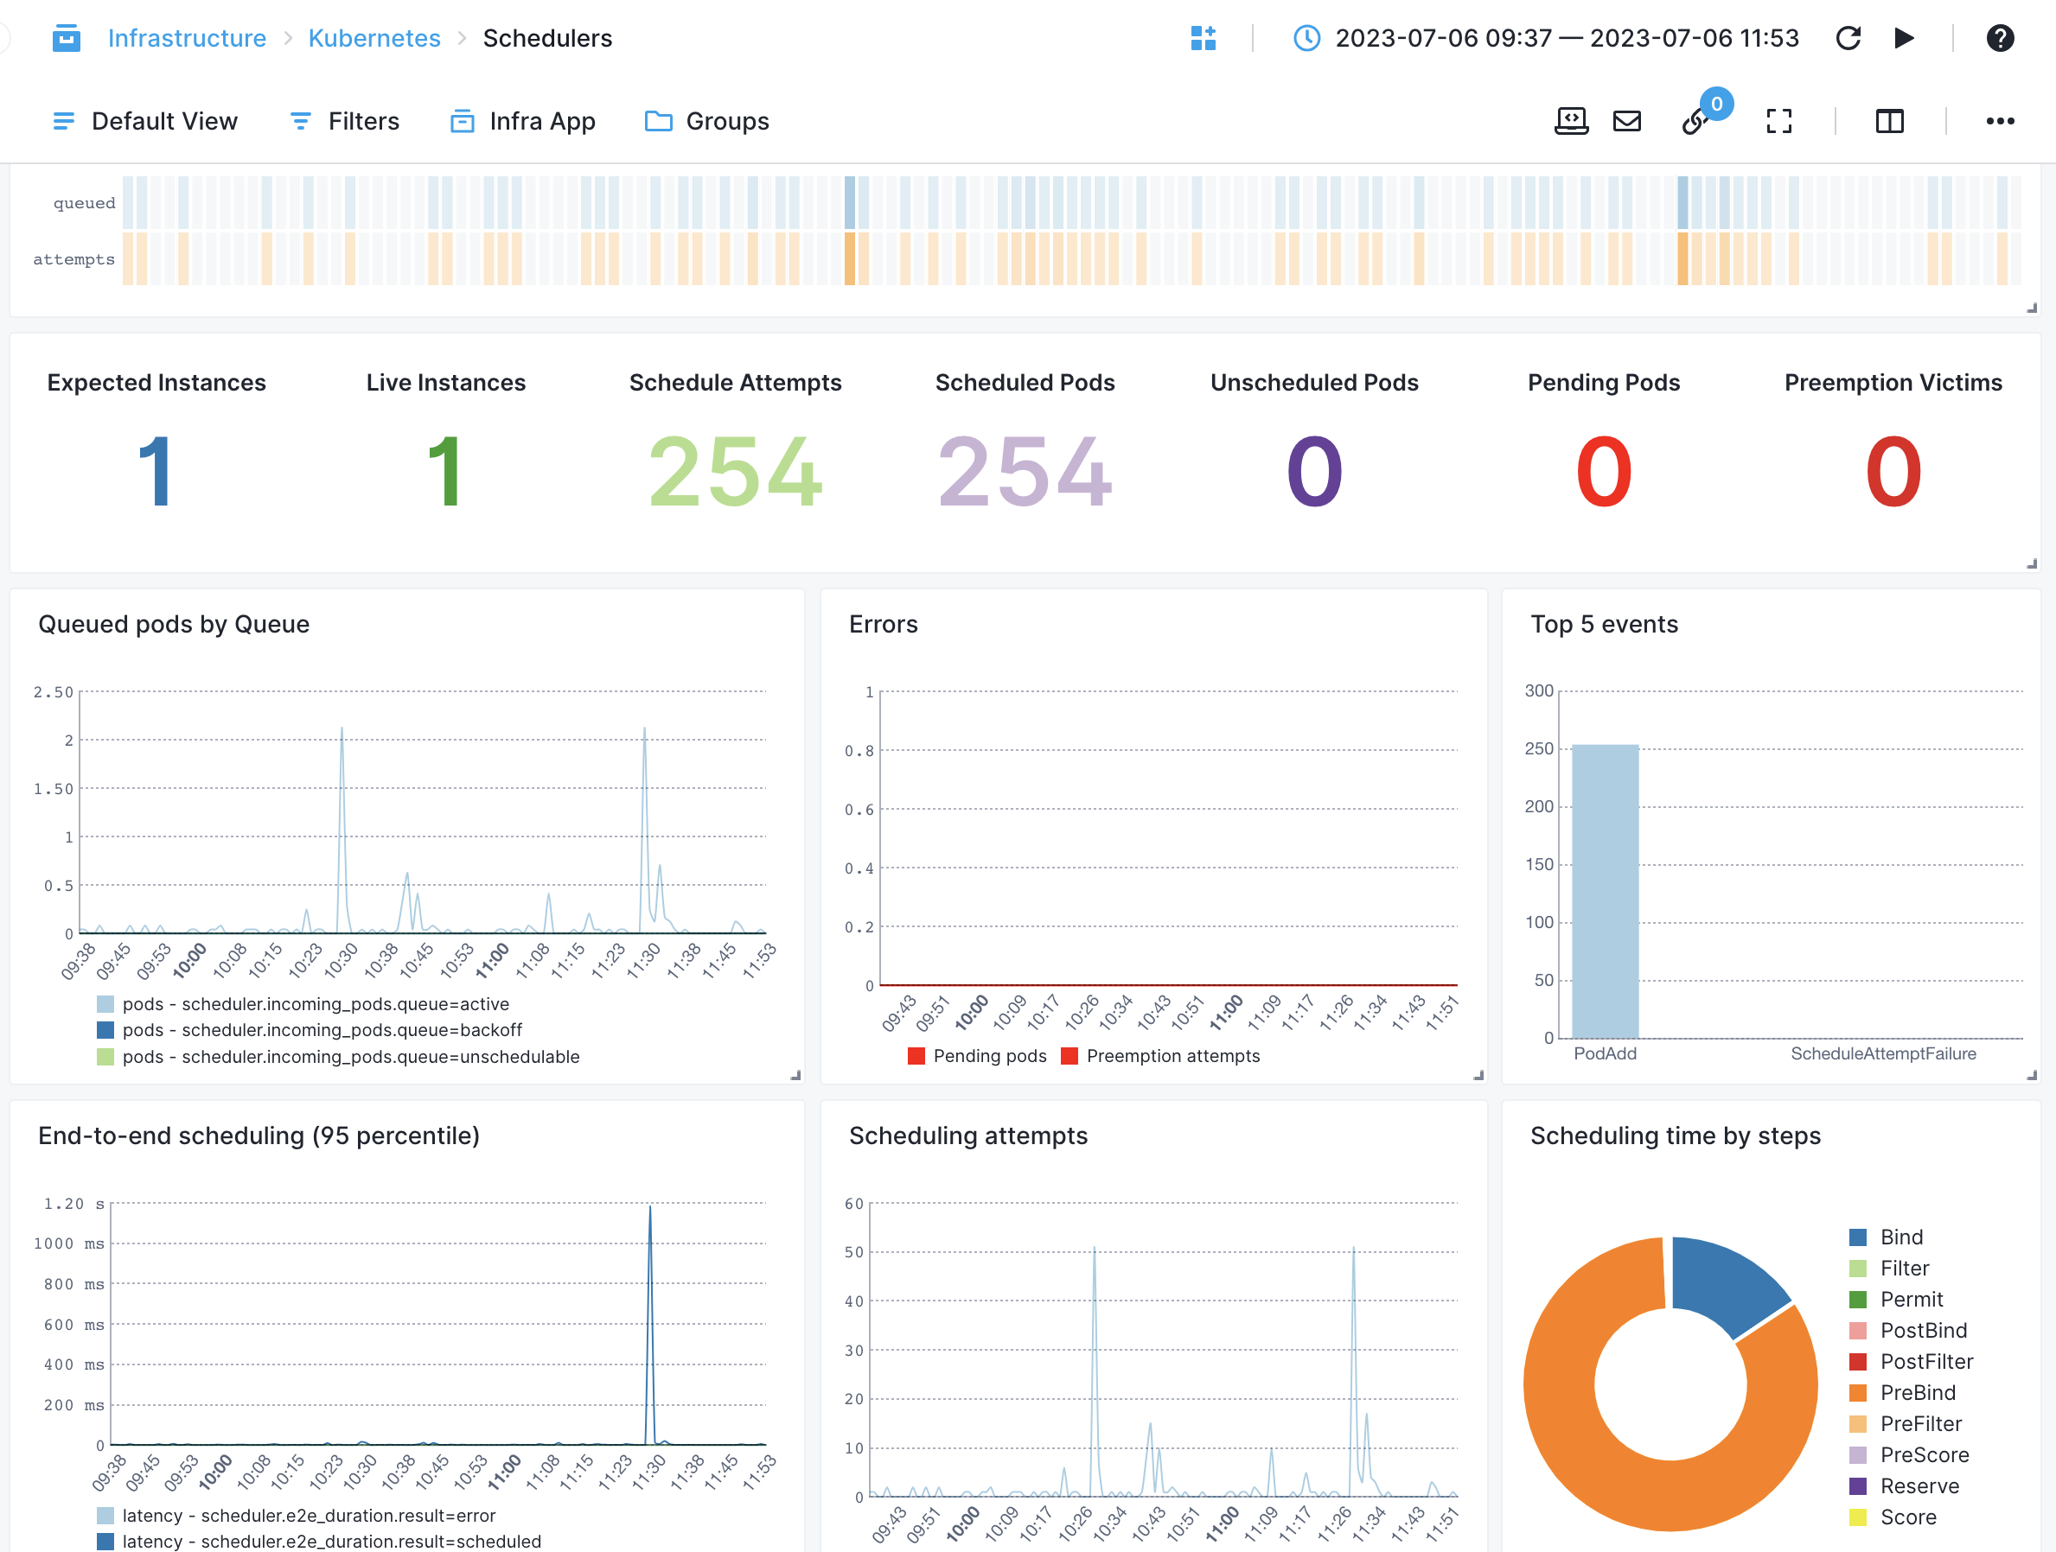Image resolution: width=2056 pixels, height=1552 pixels.
Task: Toggle e2e_duration.result=error legend series
Action: click(x=297, y=1516)
